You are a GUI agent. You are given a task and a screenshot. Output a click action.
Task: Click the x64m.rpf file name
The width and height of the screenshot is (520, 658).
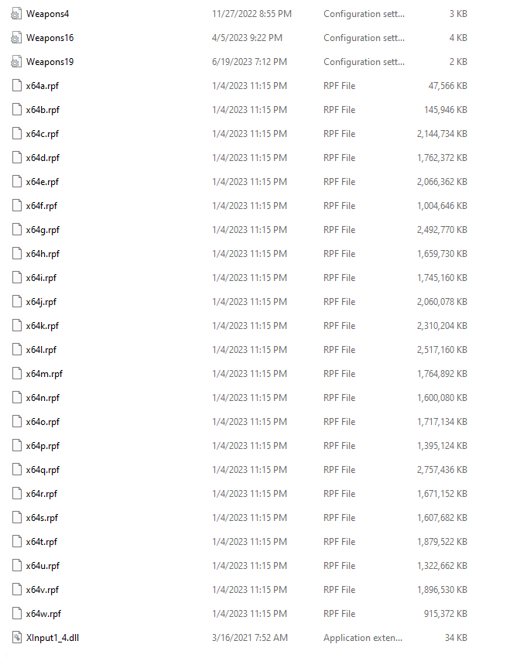click(44, 374)
